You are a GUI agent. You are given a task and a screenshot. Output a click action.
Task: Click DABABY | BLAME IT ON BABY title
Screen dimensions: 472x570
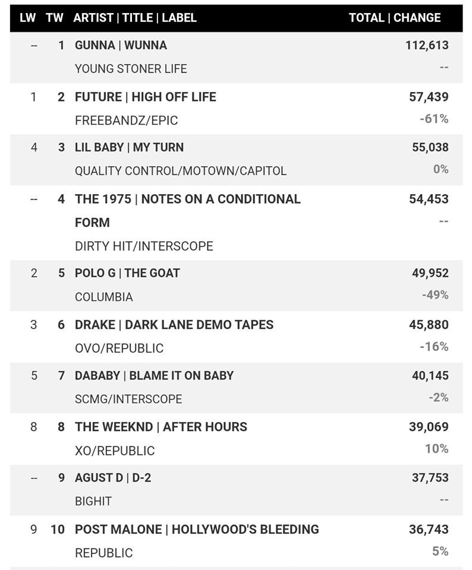click(x=154, y=375)
